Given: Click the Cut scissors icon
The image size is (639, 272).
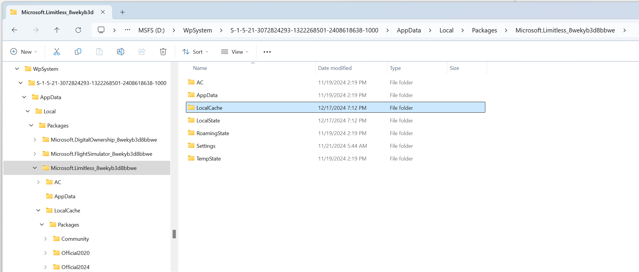Looking at the screenshot, I should [56, 52].
